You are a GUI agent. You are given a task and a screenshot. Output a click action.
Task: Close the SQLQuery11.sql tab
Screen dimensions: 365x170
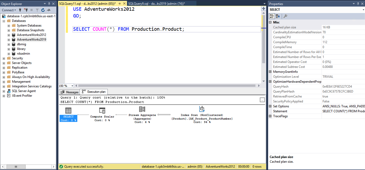coord(124,4)
